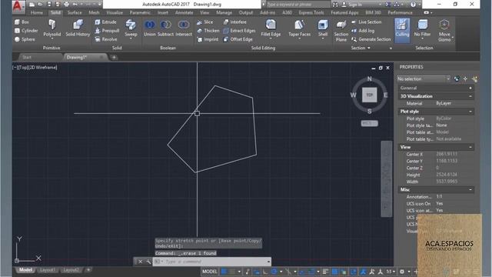Click the Move Gizmo button

click(444, 30)
